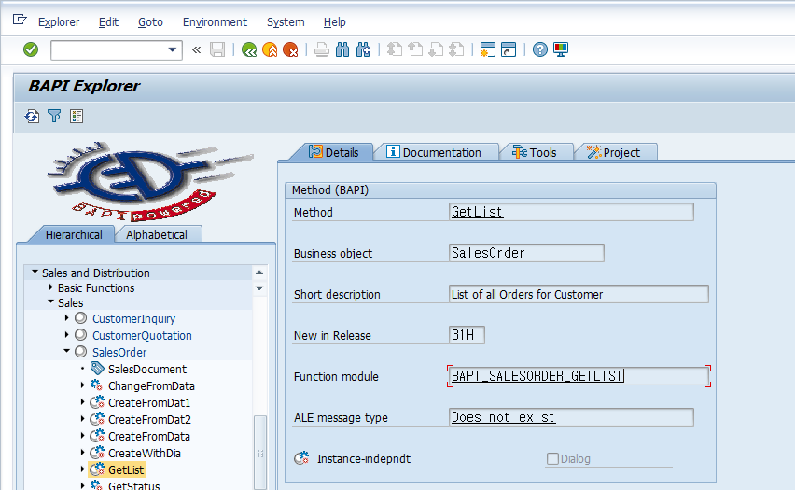Open Help via the question mark icon

540,49
